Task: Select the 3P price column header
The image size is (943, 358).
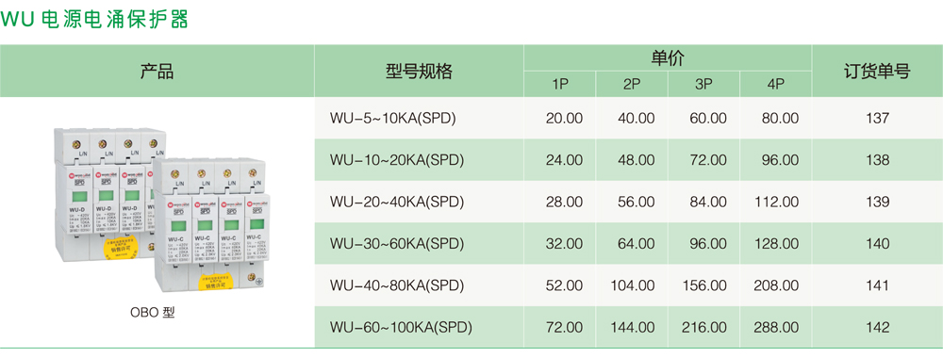Action: click(x=703, y=85)
